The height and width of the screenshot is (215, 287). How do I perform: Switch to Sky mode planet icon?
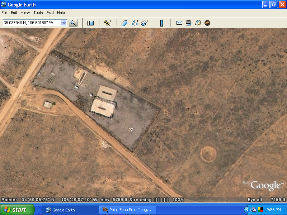(x=207, y=23)
